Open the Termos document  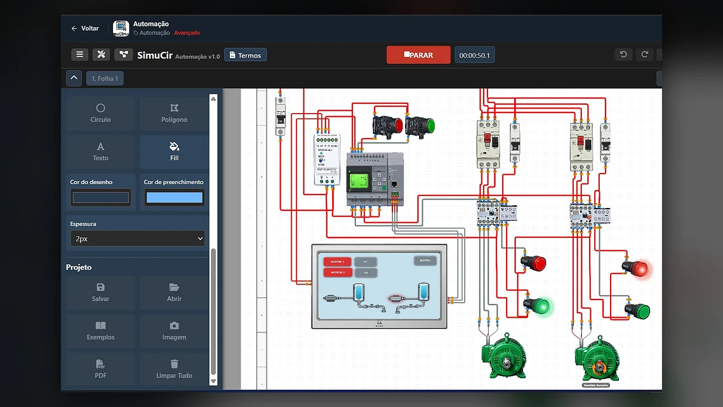[245, 55]
